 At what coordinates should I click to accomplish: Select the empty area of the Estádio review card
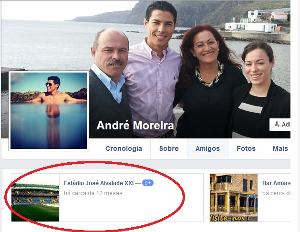coord(131,209)
